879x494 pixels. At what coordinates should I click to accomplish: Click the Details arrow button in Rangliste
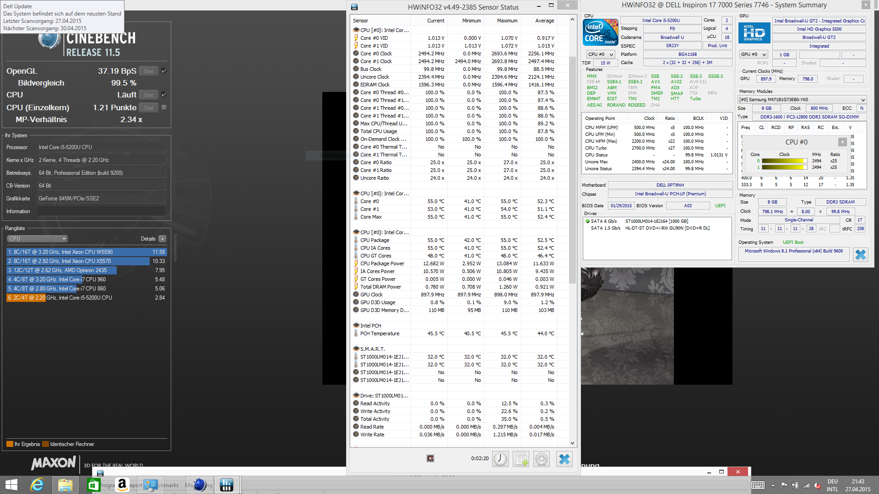(162, 239)
